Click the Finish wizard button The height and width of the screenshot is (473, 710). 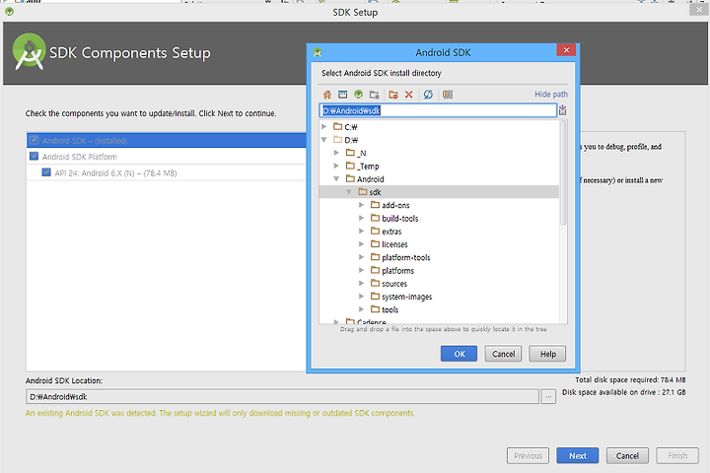[677, 455]
